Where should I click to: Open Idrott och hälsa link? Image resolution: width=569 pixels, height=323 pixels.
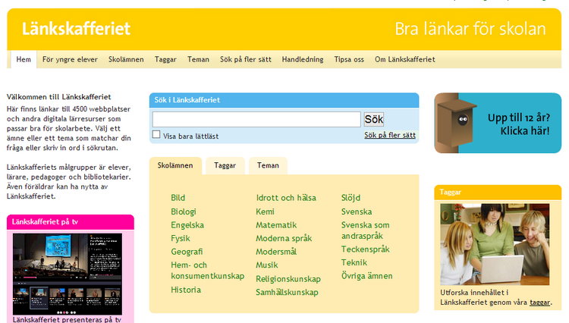(x=286, y=198)
